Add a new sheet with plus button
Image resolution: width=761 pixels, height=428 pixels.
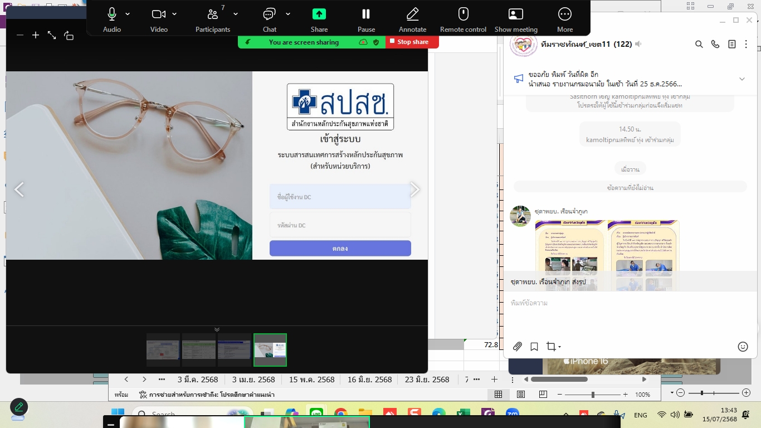494,379
